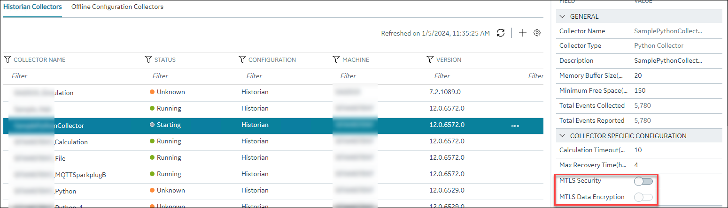
Task: Click the Version column filter icon
Action: pos(430,59)
